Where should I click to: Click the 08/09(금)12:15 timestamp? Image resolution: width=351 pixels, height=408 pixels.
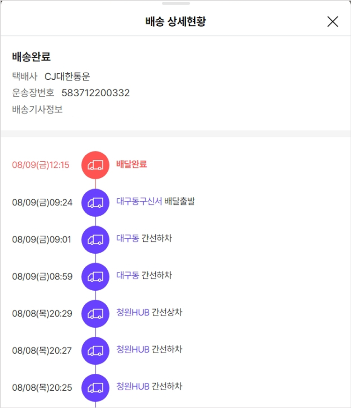[41, 165]
